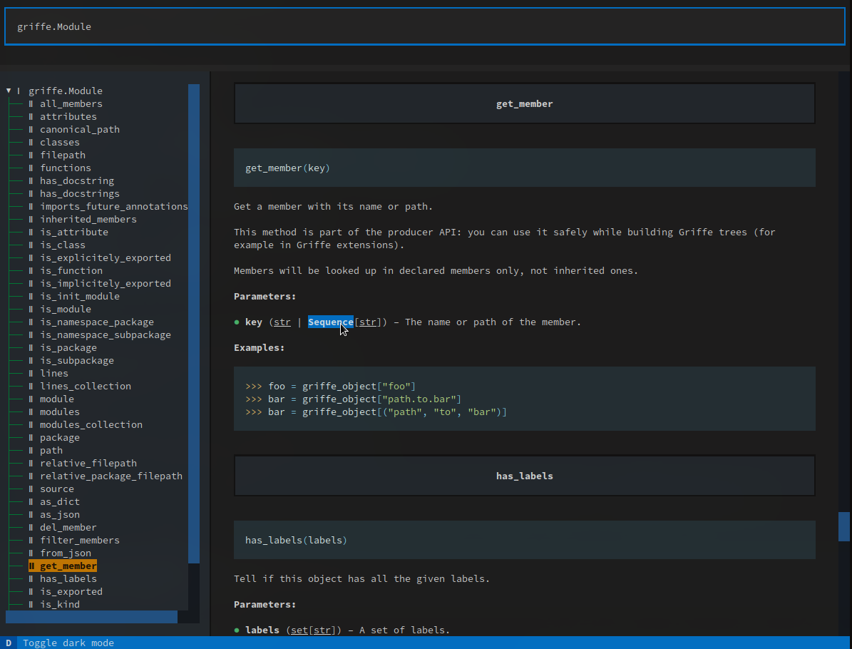Open the set type link for labels

coord(299,630)
